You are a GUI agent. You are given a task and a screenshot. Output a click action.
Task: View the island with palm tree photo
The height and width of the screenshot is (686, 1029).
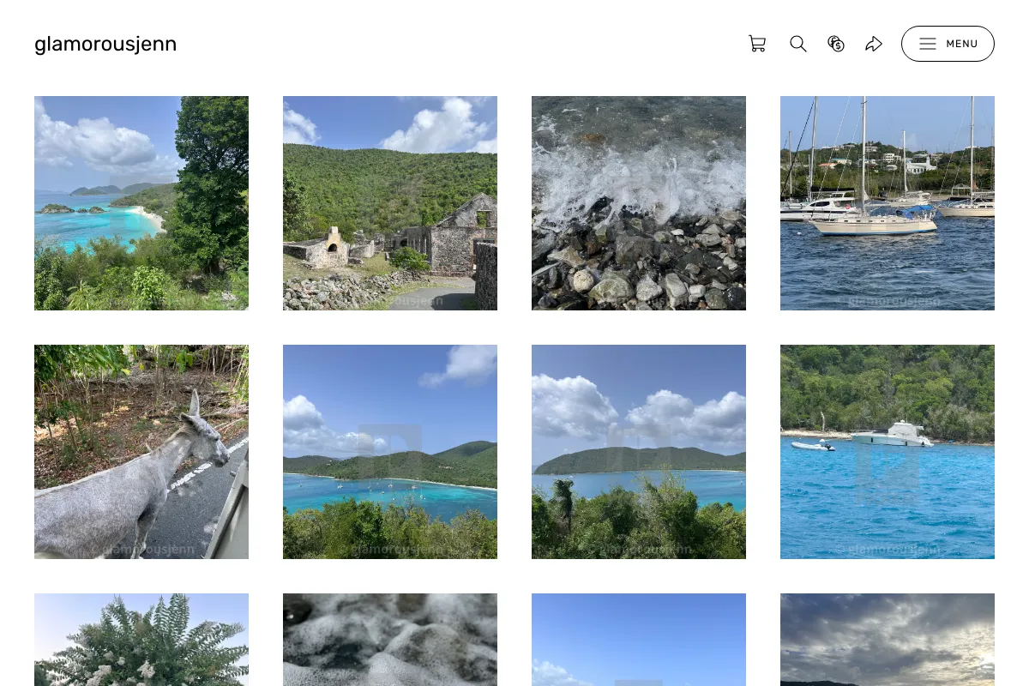(639, 452)
